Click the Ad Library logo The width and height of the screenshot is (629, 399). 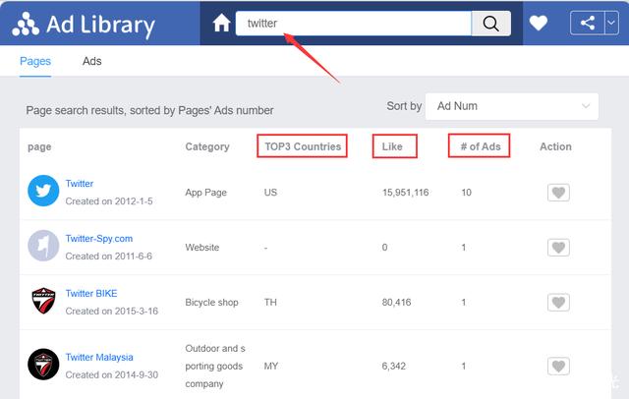click(84, 25)
